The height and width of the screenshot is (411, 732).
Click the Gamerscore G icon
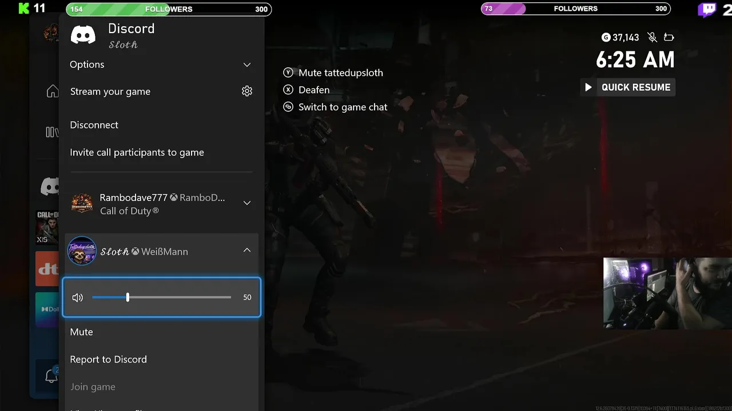606,38
